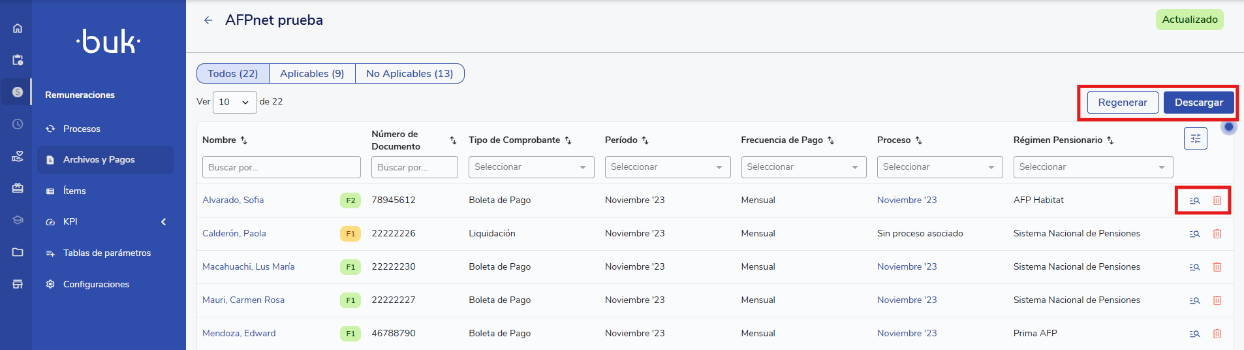This screenshot has width=1244, height=350.
Task: Click the folder icon in left sidebar
Action: point(18,252)
